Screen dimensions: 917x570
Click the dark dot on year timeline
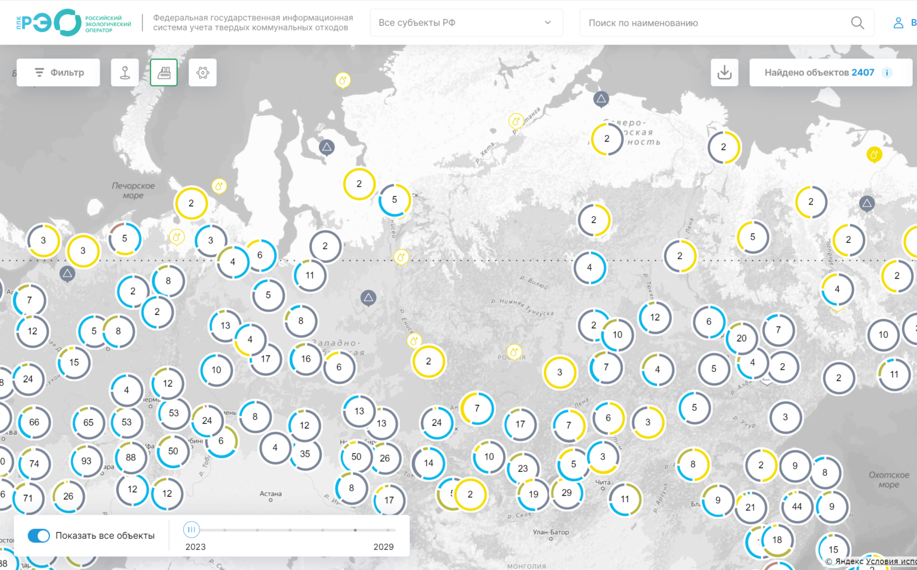tap(355, 529)
